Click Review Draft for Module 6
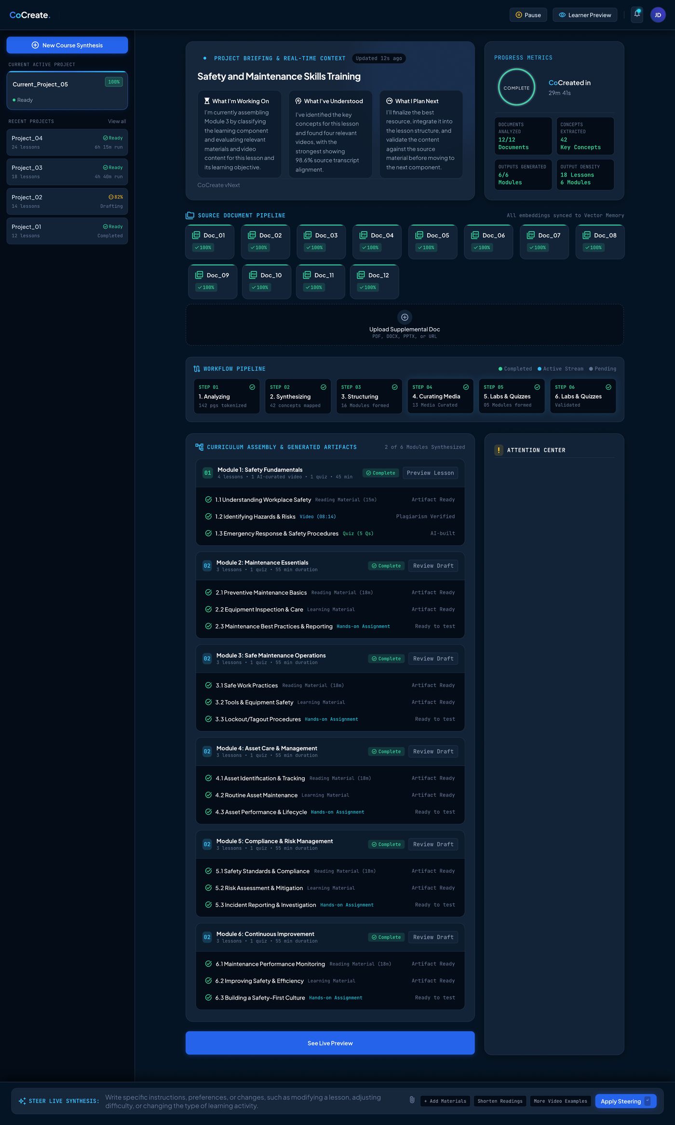 coord(433,937)
